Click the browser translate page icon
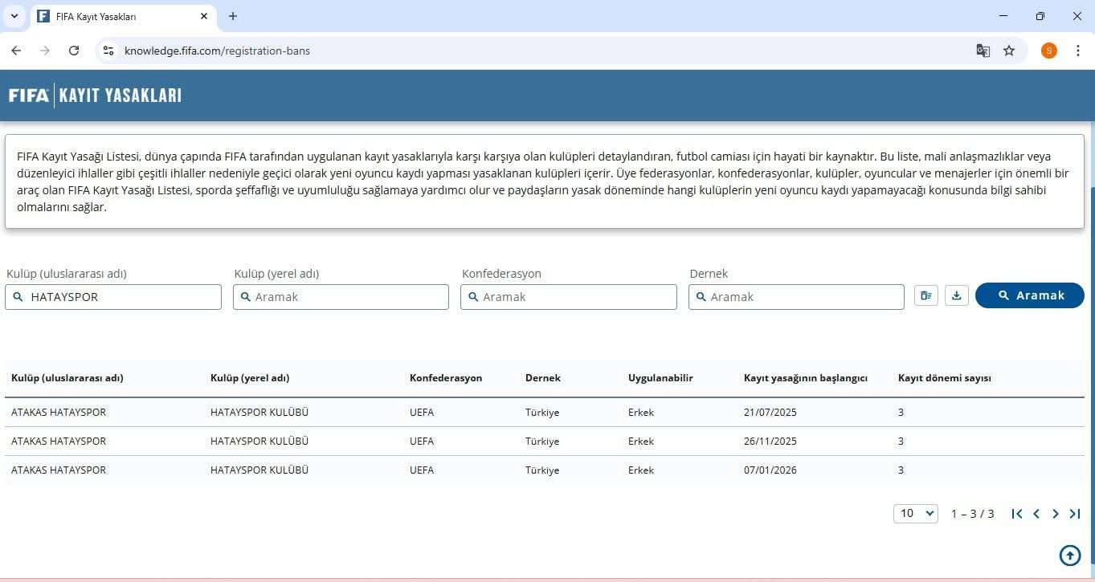 [x=983, y=51]
